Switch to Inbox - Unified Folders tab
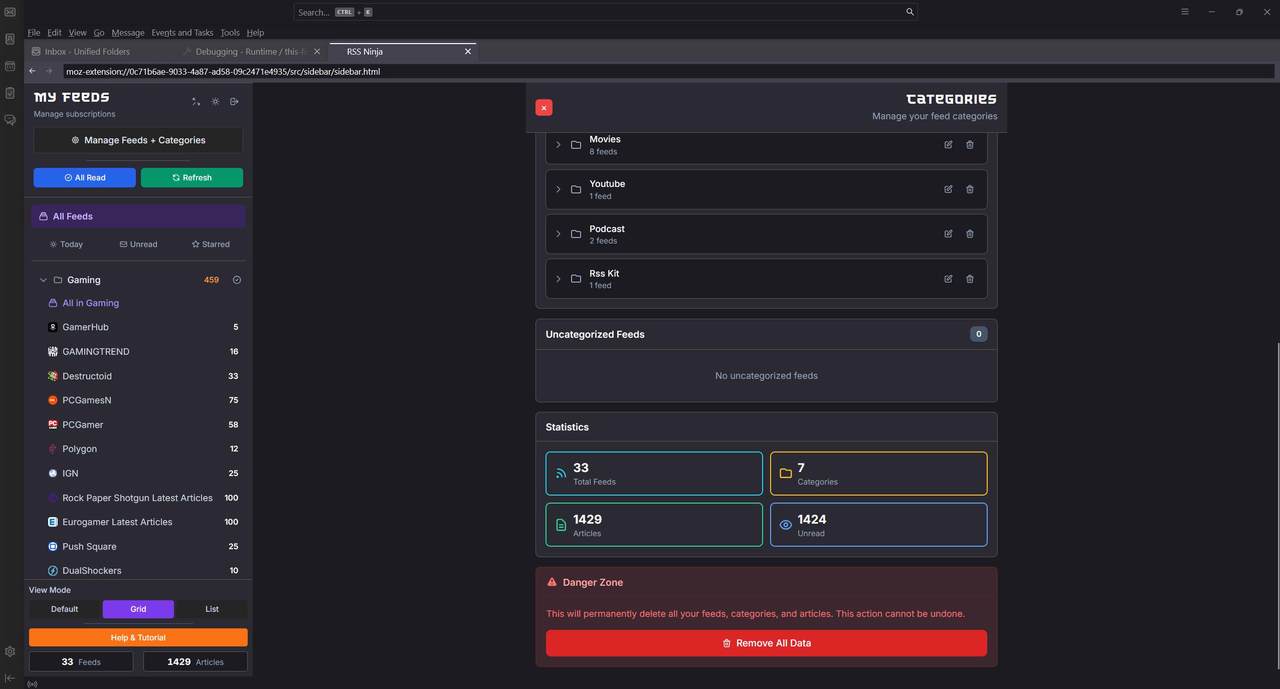The width and height of the screenshot is (1280, 689). 87,52
